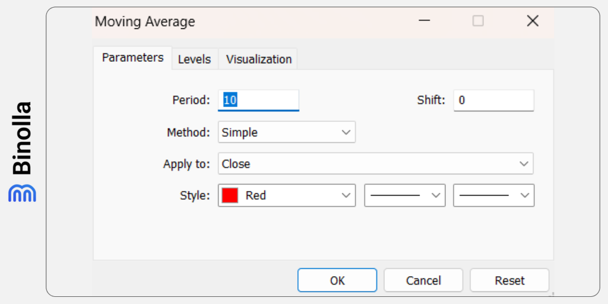Viewport: 608px width, 304px height.
Task: Minimize the Moving Average dialog
Action: tap(425, 21)
